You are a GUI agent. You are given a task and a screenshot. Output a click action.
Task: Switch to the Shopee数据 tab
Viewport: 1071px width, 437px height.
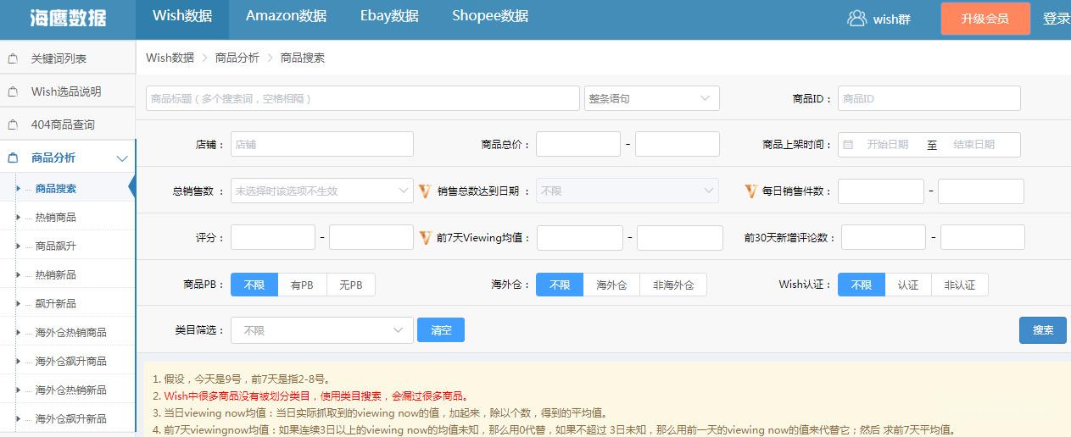490,16
